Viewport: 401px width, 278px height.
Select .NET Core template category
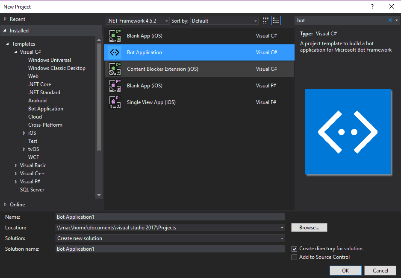(x=40, y=84)
